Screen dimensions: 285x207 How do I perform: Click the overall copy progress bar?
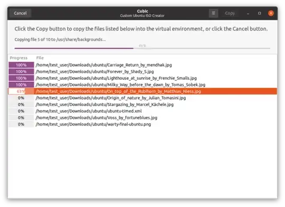tap(142, 49)
